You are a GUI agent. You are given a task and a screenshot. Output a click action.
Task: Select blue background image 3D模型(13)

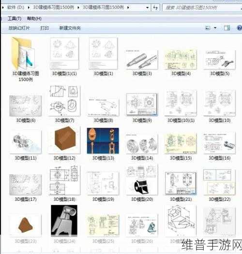103,141
